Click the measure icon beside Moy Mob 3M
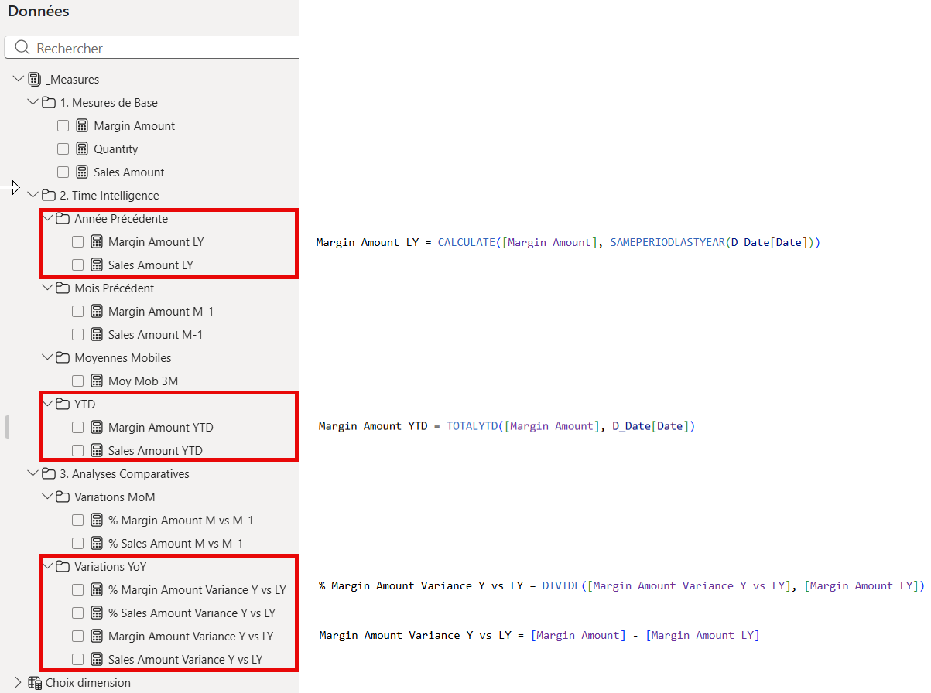Screen dimensions: 931x693 pyautogui.click(x=97, y=381)
